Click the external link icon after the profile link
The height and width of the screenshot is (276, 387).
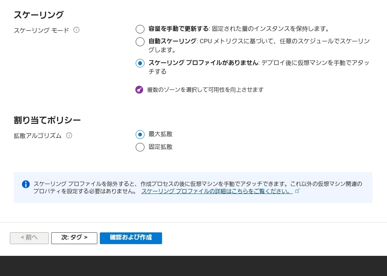click(x=297, y=191)
